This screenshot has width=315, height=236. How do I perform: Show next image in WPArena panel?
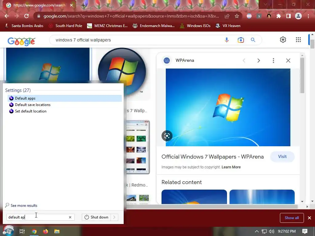pos(259,61)
